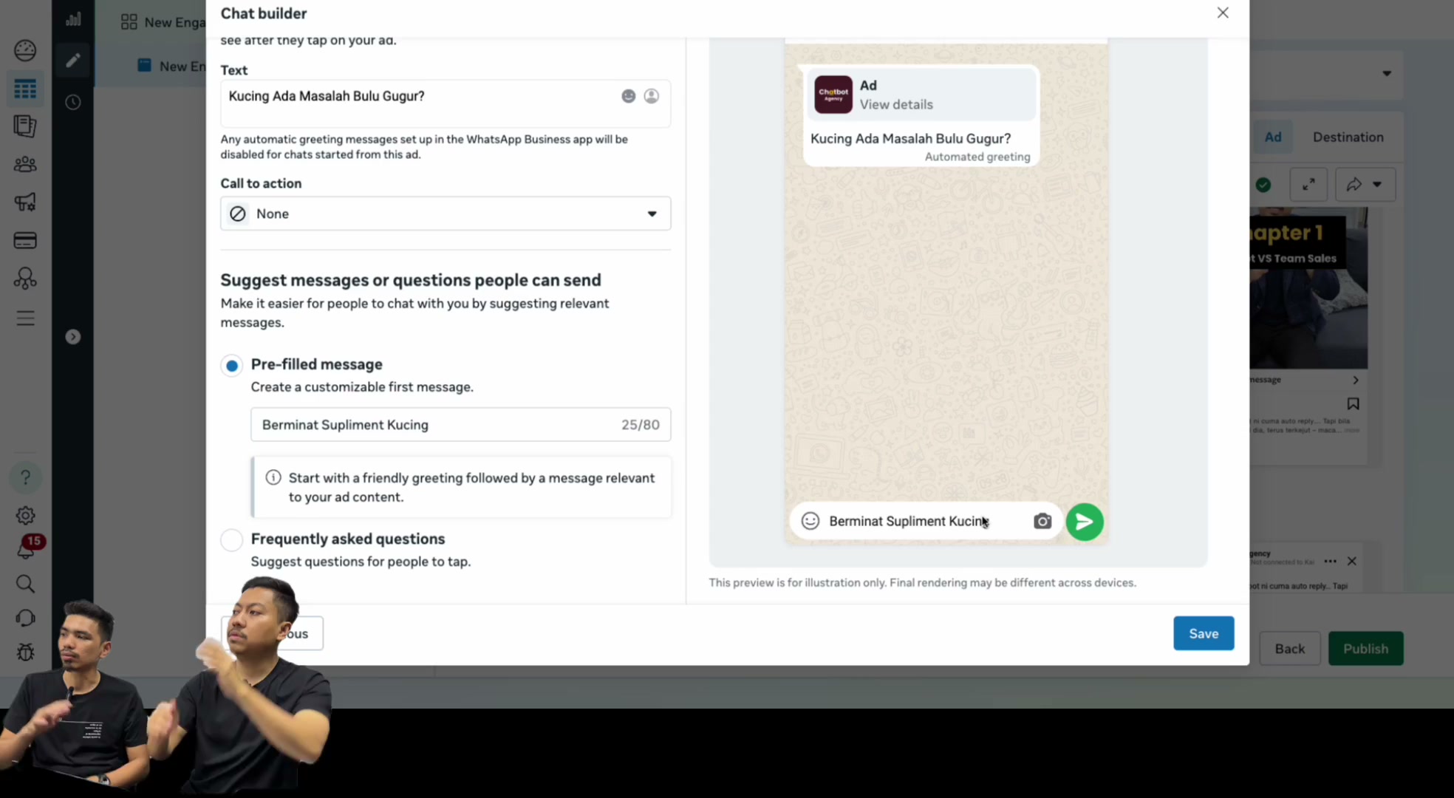Viewport: 1454px width, 798px height.
Task: Switch to the Ad tab in the preview panel
Action: (x=1273, y=137)
